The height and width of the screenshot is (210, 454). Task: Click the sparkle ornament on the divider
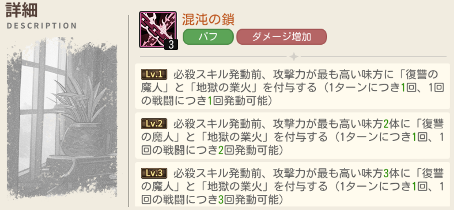(x=293, y=57)
